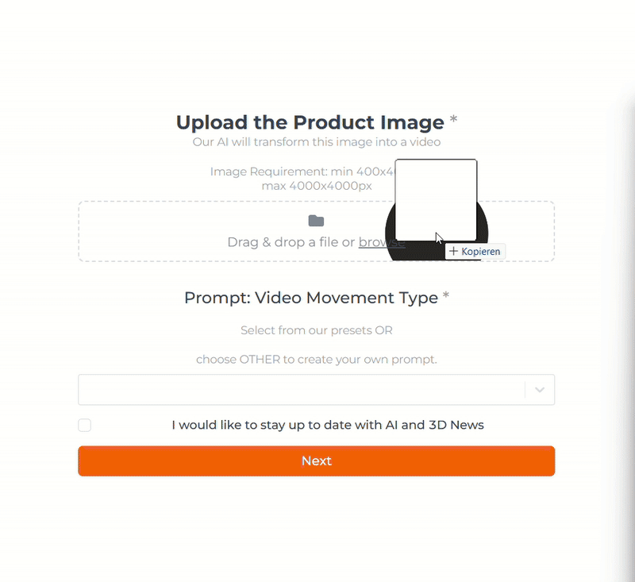This screenshot has height=582, width=635.
Task: Tick the AI and 3D News checkbox
Action: [85, 426]
